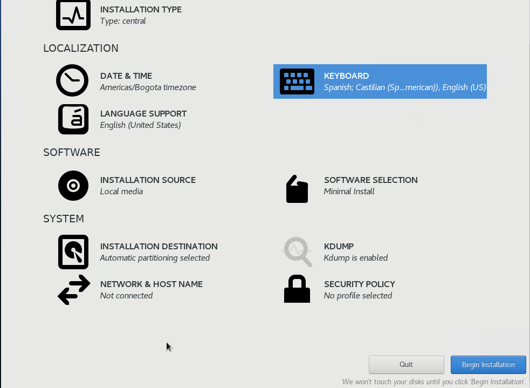
Task: Select the SECURITY POLICY heading
Action: 360,284
